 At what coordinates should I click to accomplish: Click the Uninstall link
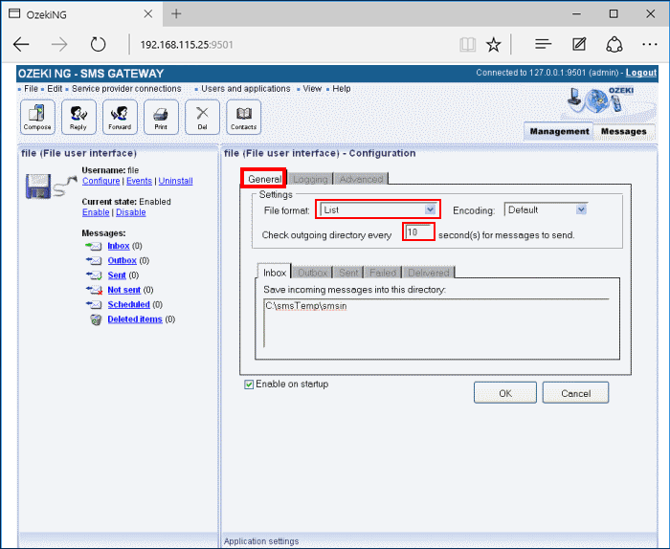tap(175, 181)
